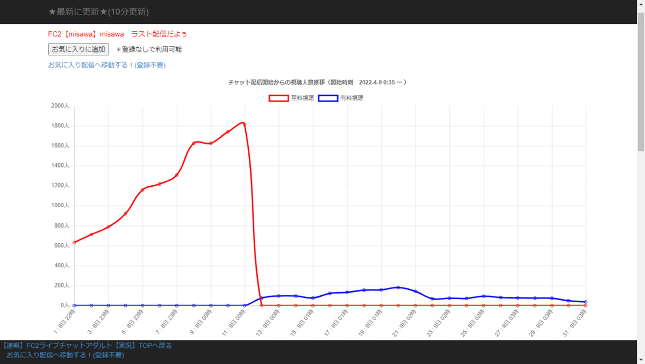Click the first red data point near 600人
The height and width of the screenshot is (364, 645).
point(74,243)
